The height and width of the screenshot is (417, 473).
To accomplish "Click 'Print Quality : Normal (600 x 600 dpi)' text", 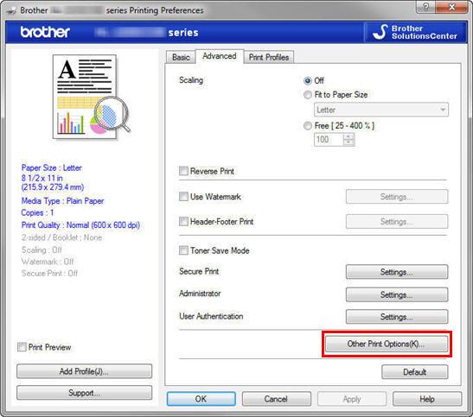I will 80,225.
